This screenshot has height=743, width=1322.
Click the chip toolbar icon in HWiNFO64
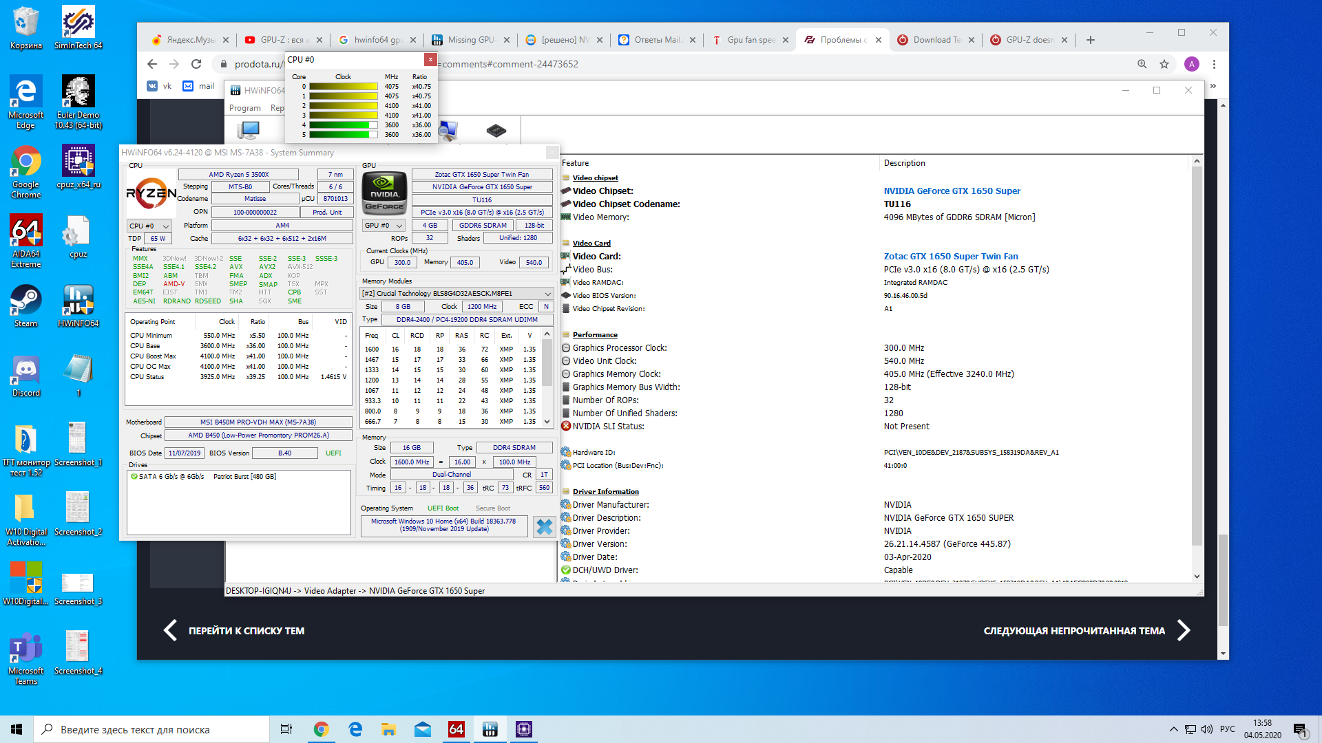click(496, 131)
